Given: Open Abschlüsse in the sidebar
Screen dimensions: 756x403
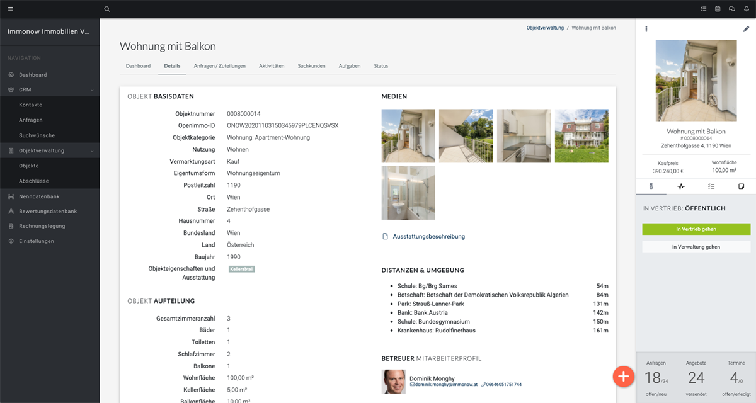Looking at the screenshot, I should (x=33, y=181).
